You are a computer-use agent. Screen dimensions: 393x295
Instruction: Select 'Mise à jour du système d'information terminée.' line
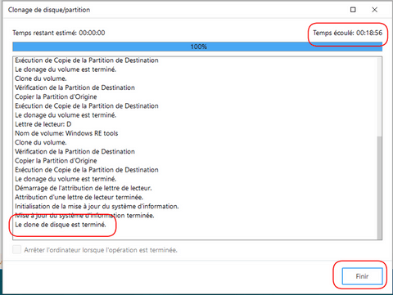click(x=84, y=216)
